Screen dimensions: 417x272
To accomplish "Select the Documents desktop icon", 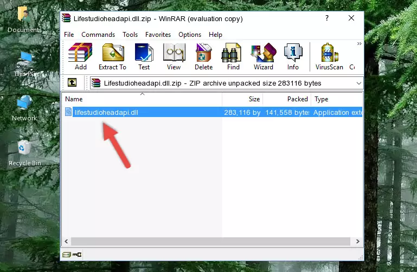I will click(24, 20).
